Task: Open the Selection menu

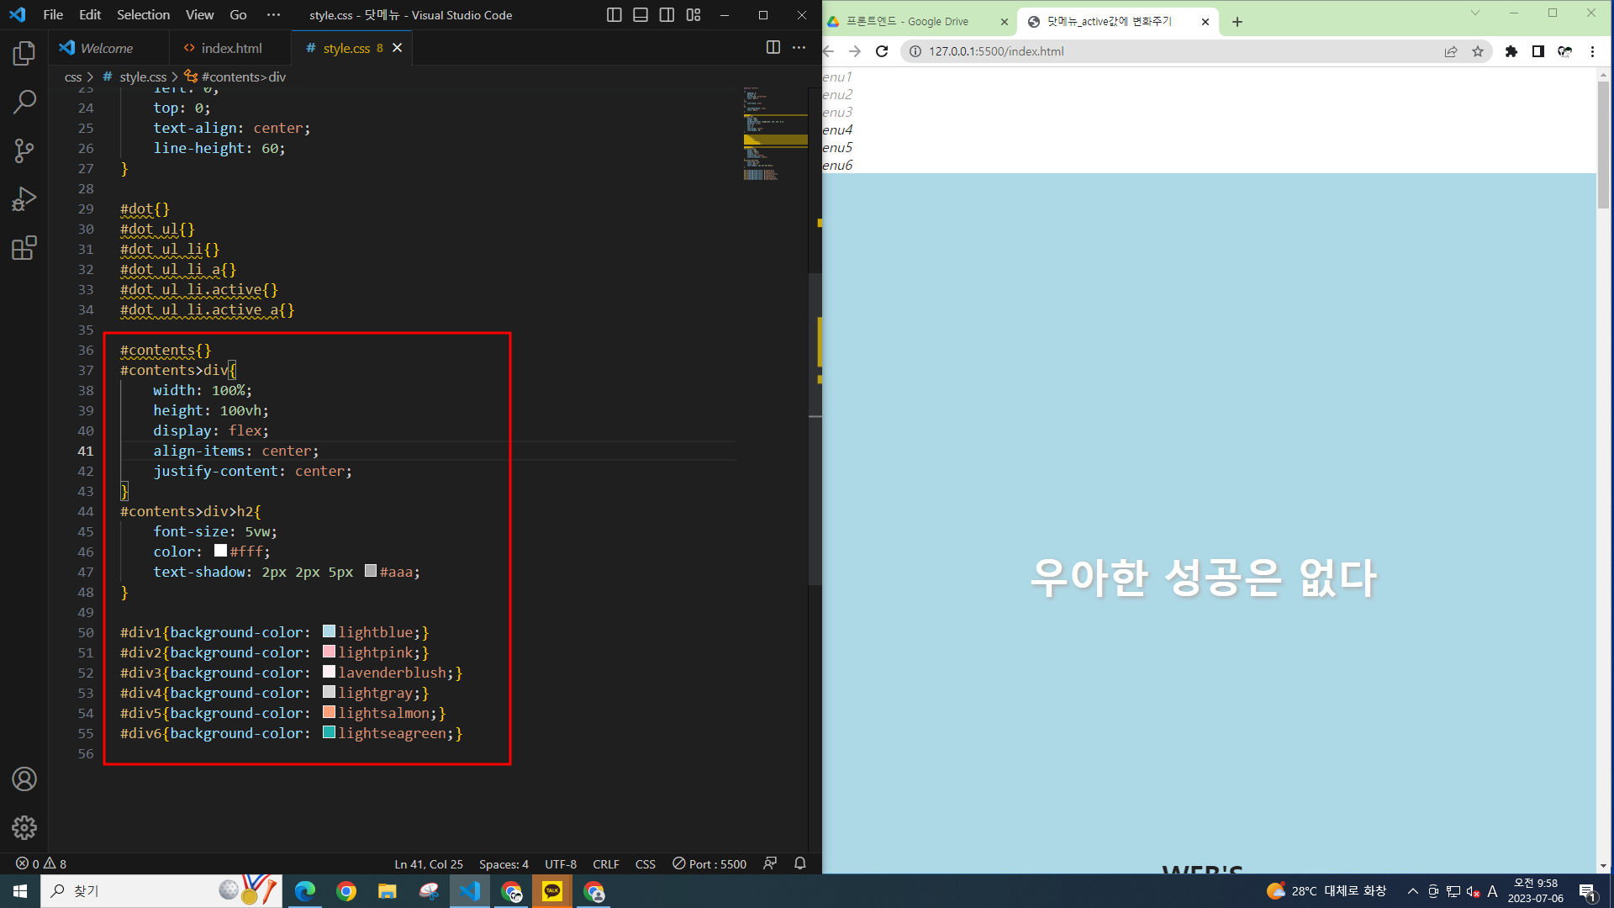Action: [143, 15]
